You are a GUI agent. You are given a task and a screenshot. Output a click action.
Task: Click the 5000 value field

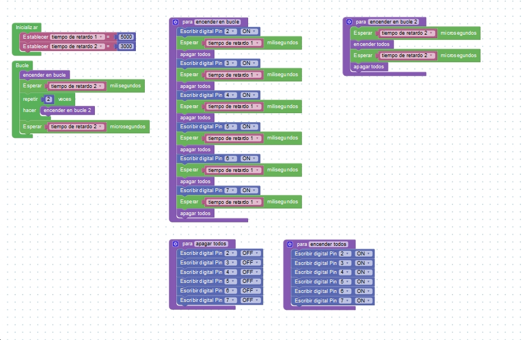tap(126, 36)
